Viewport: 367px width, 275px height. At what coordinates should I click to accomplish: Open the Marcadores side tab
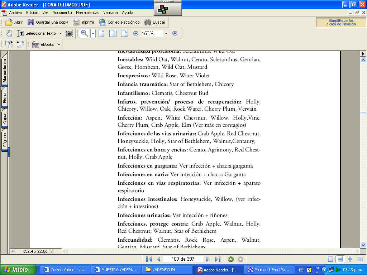[x=5, y=71]
